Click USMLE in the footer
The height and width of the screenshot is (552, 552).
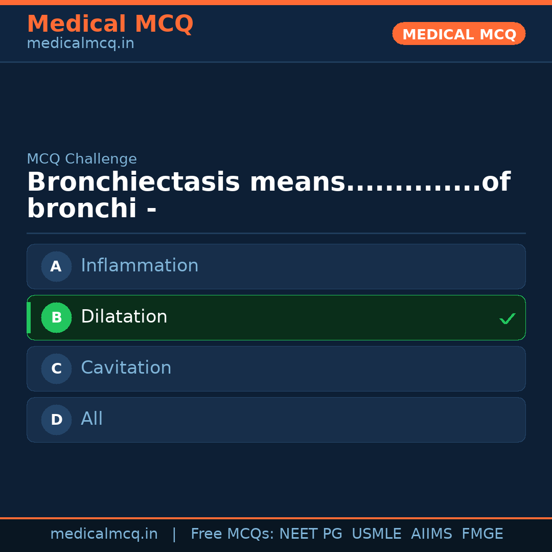(x=376, y=534)
